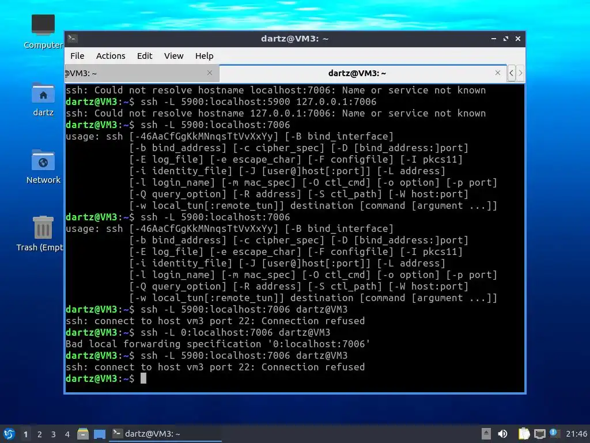Click the 'Bad local forwarding specification' line
This screenshot has width=590, height=443.
tap(218, 344)
